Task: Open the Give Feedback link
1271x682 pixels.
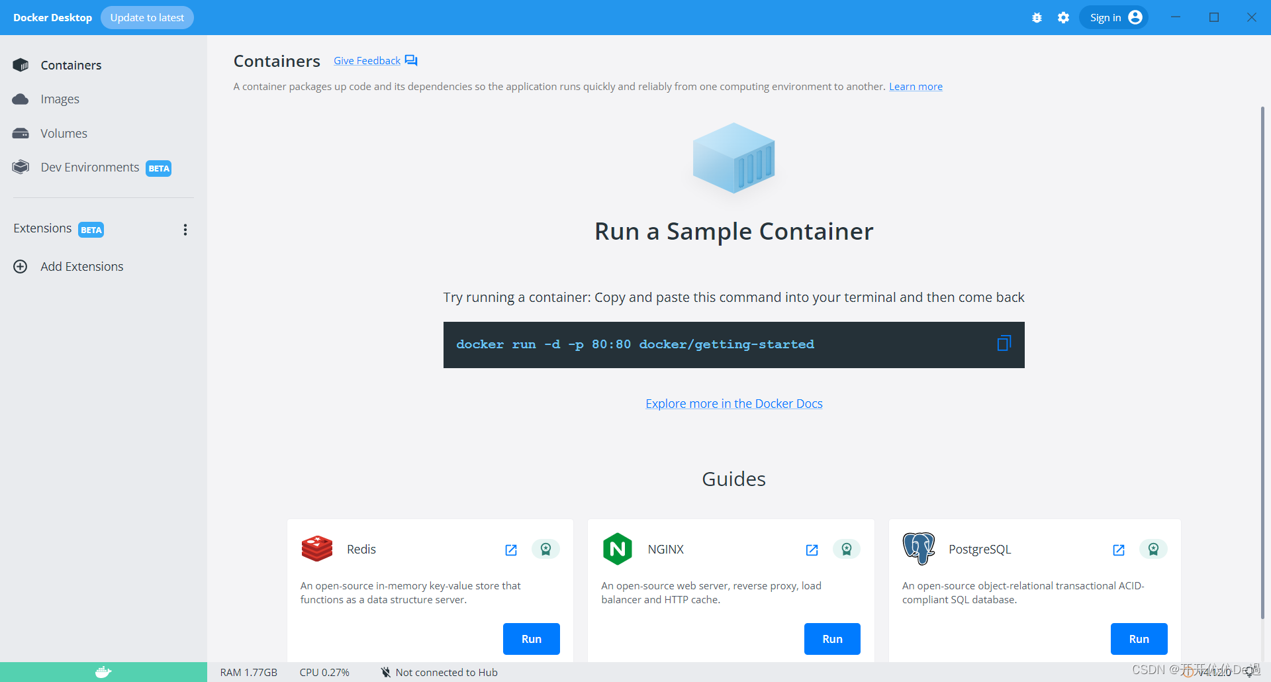Action: pos(367,61)
